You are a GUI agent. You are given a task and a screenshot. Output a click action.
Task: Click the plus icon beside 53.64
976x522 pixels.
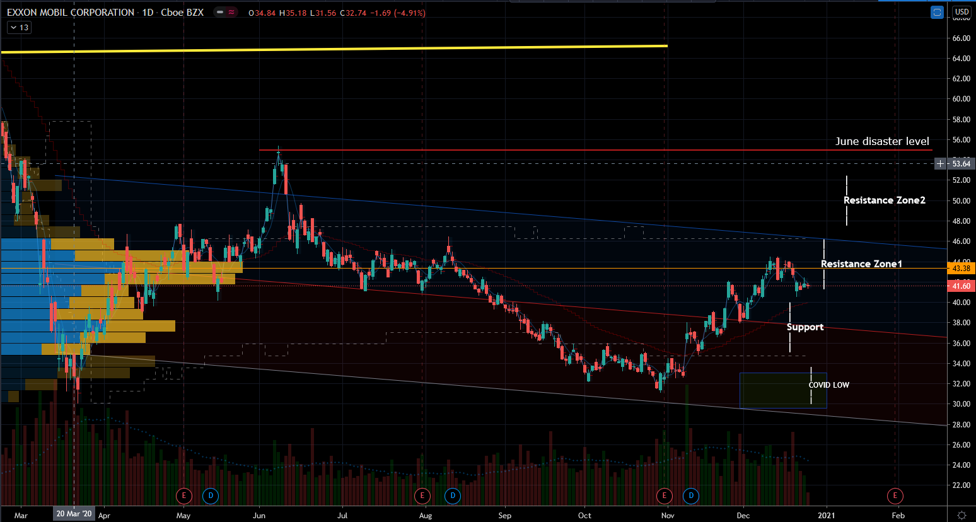(x=940, y=164)
